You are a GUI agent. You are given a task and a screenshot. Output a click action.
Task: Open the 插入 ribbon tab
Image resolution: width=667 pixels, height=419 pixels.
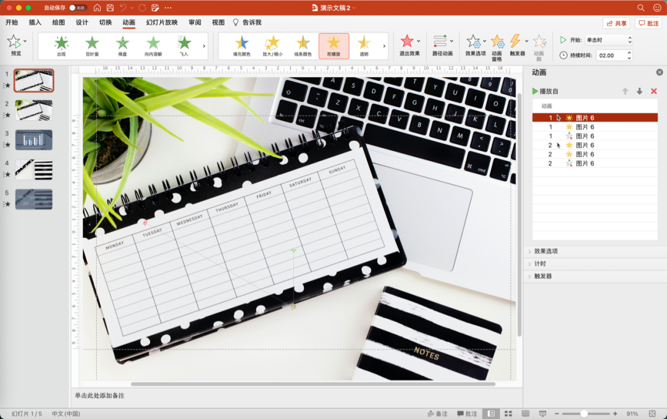(35, 23)
